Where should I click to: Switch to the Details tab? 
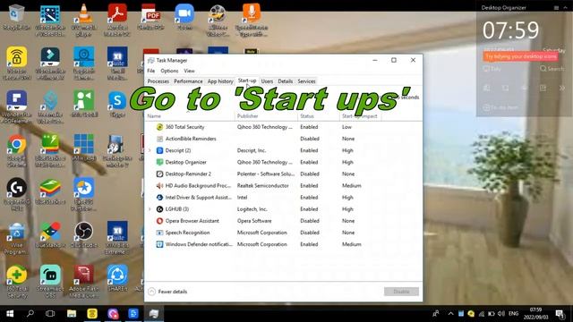[285, 81]
